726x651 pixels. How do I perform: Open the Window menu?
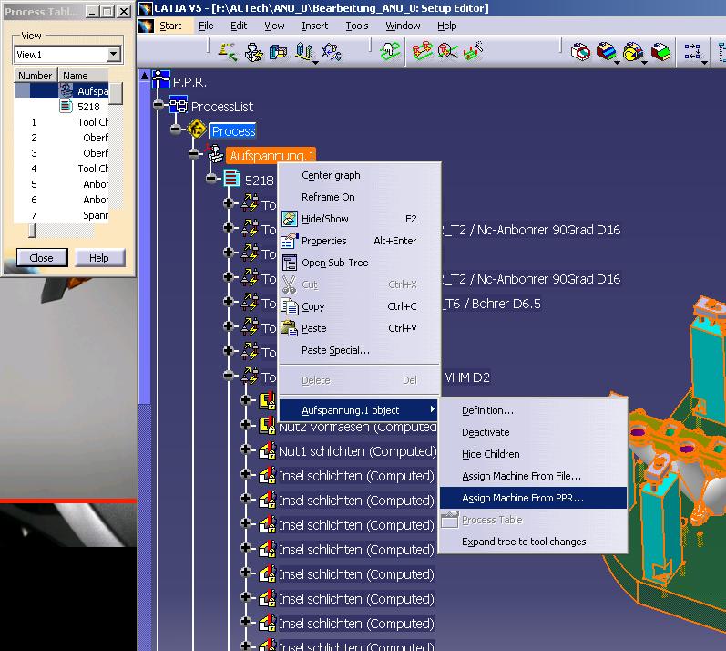[403, 26]
